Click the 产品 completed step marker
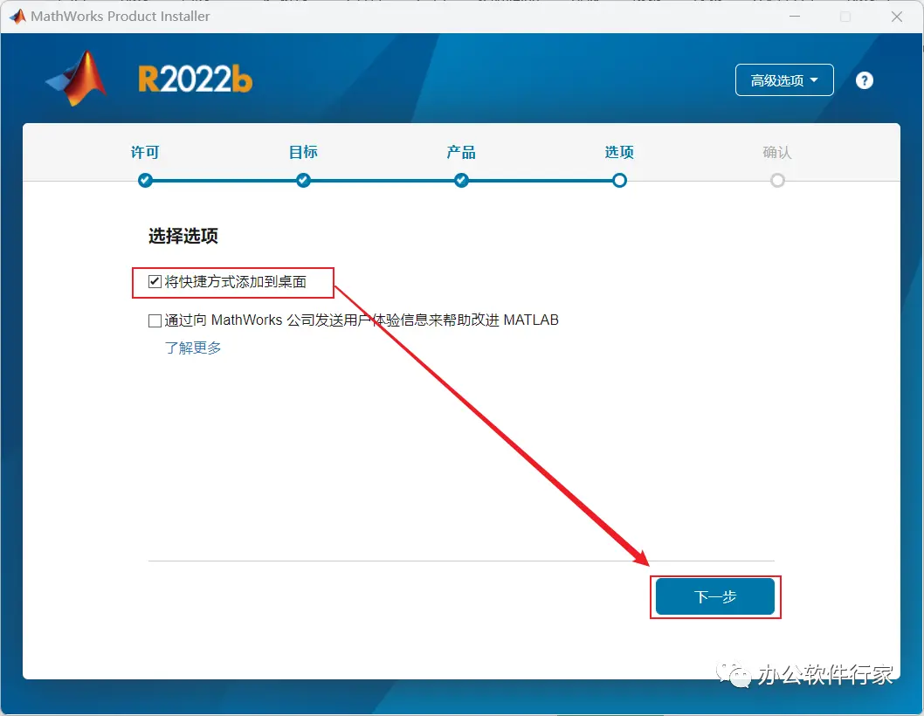The image size is (924, 716). tap(461, 181)
